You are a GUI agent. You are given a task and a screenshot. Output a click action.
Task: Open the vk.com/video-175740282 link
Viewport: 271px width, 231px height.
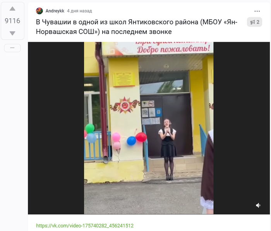[85, 226]
